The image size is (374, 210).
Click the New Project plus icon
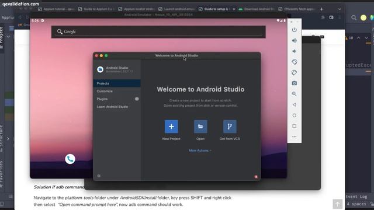[x=171, y=127]
